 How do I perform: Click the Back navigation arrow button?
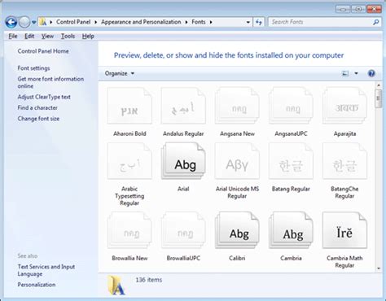(x=11, y=22)
